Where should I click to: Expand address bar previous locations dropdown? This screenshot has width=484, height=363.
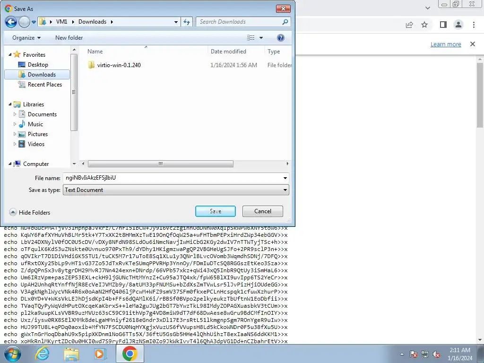pos(176,22)
